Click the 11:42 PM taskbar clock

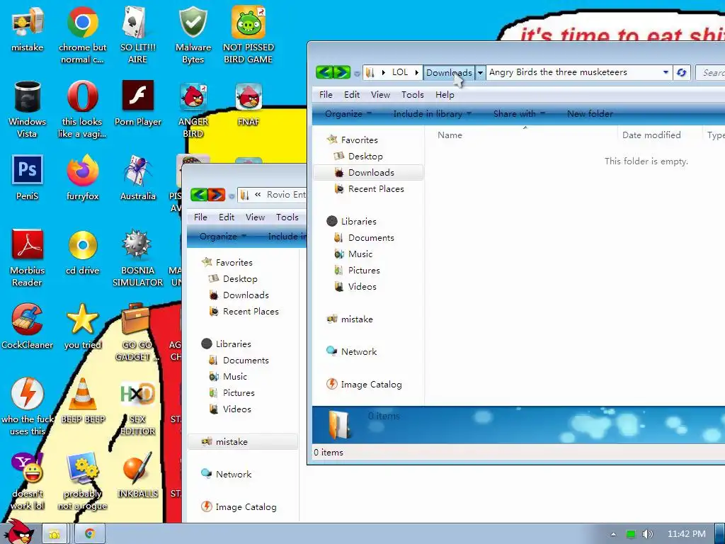(687, 534)
